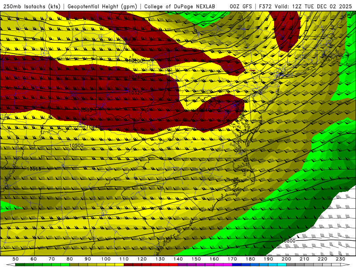Click the 220 value on the color scale
The height and width of the screenshot is (267, 356).
point(322,259)
